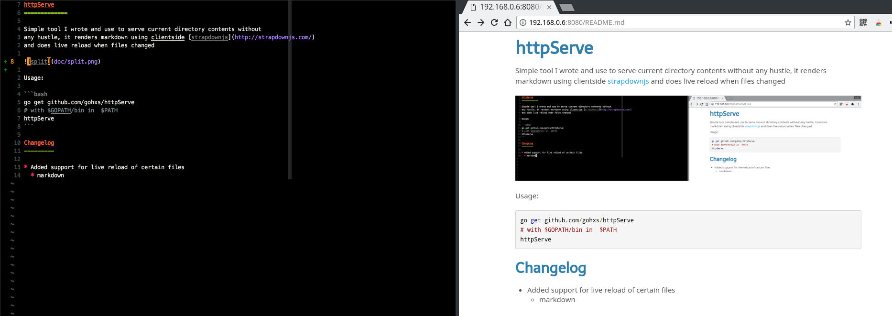Click 'go get github.com/gohxs/httpServe' in code block
This screenshot has height=316, width=892.
pos(577,220)
